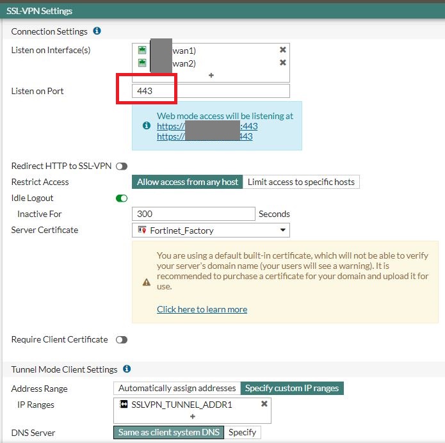Viewport: 445px width, 443px height.
Task: Click the 'Address Range' label
Action: click(x=40, y=389)
